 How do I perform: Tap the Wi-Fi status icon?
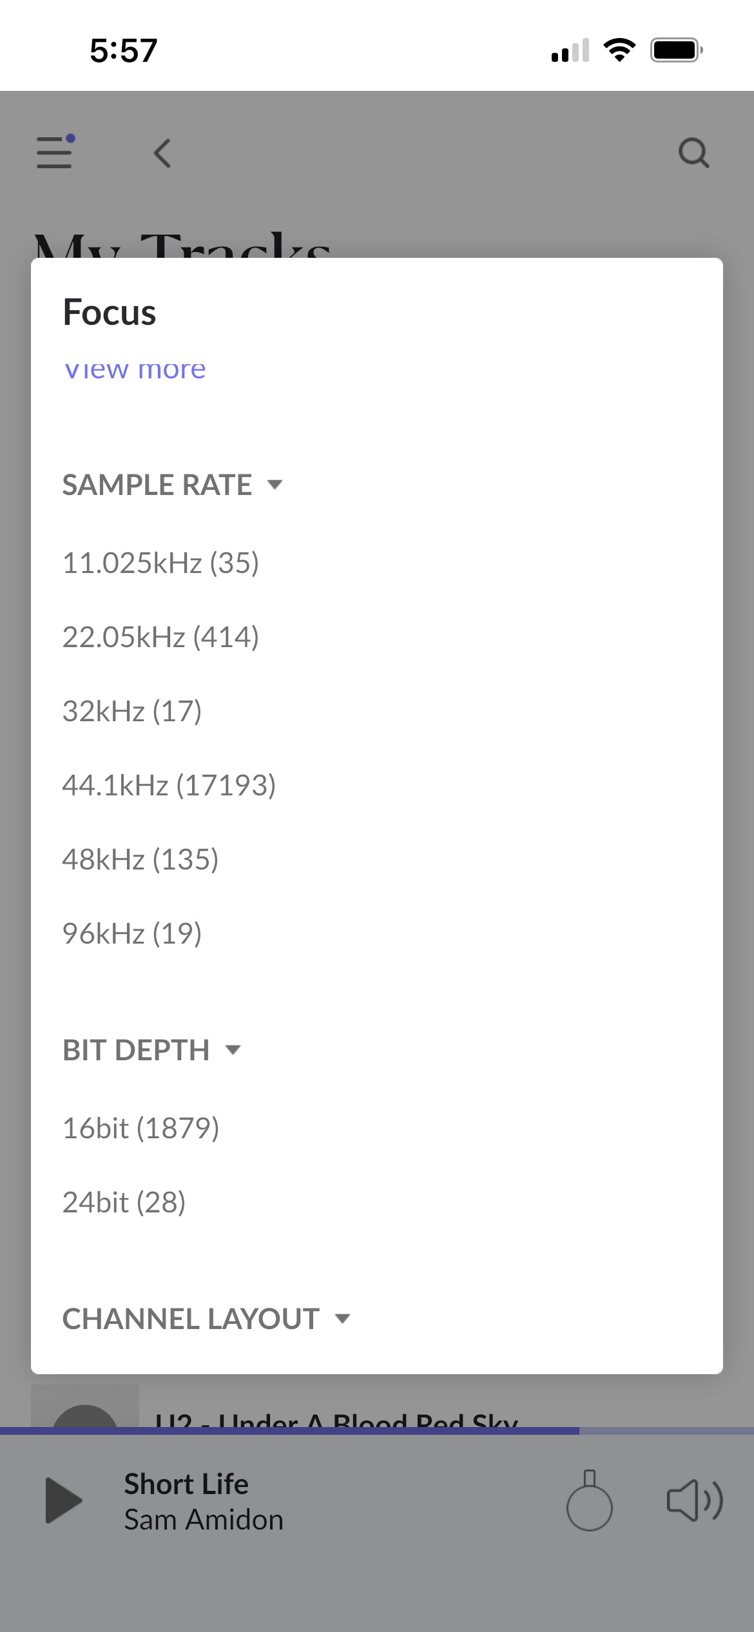[x=619, y=50]
